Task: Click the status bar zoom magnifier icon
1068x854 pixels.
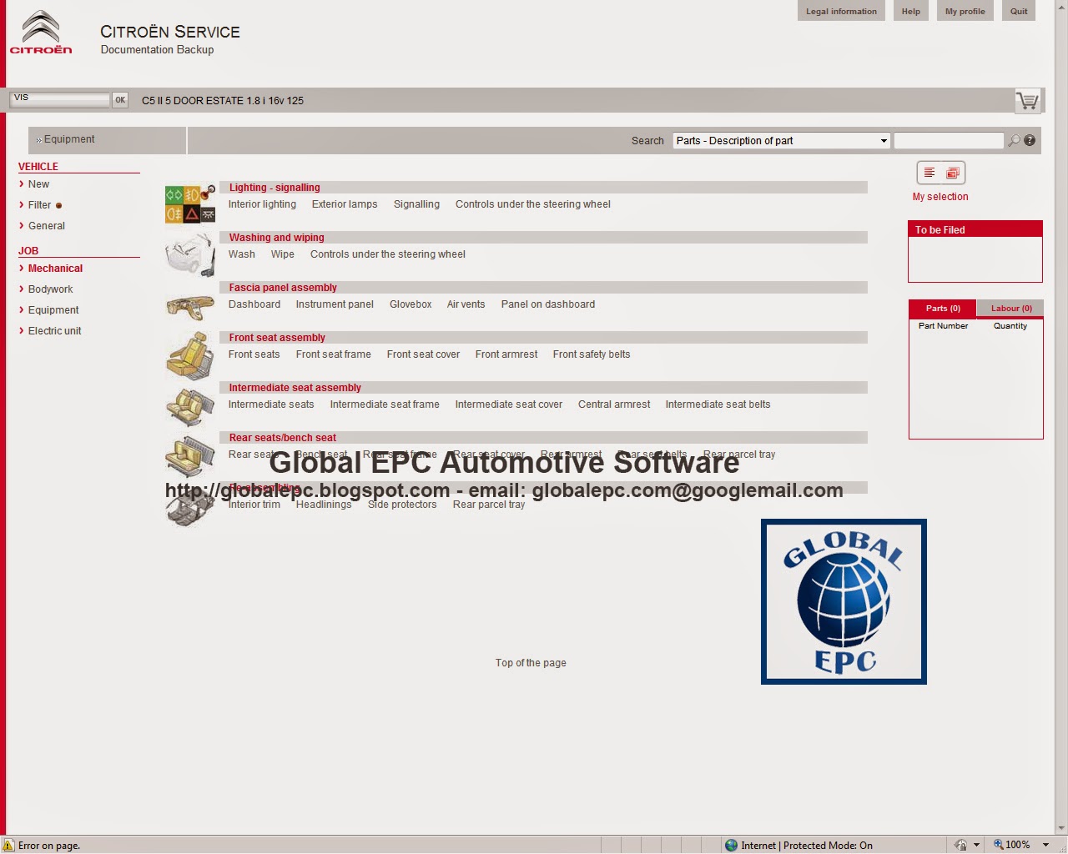Action: click(998, 845)
